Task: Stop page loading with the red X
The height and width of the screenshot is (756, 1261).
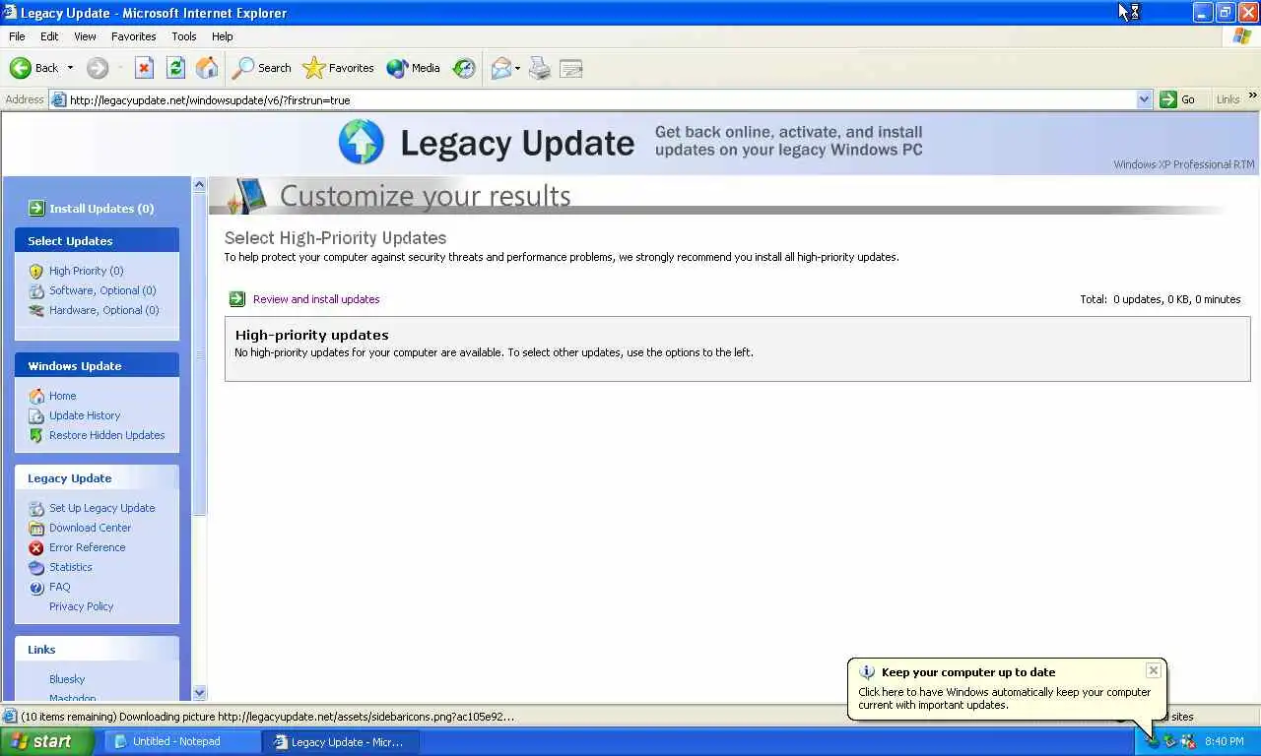Action: coord(144,68)
